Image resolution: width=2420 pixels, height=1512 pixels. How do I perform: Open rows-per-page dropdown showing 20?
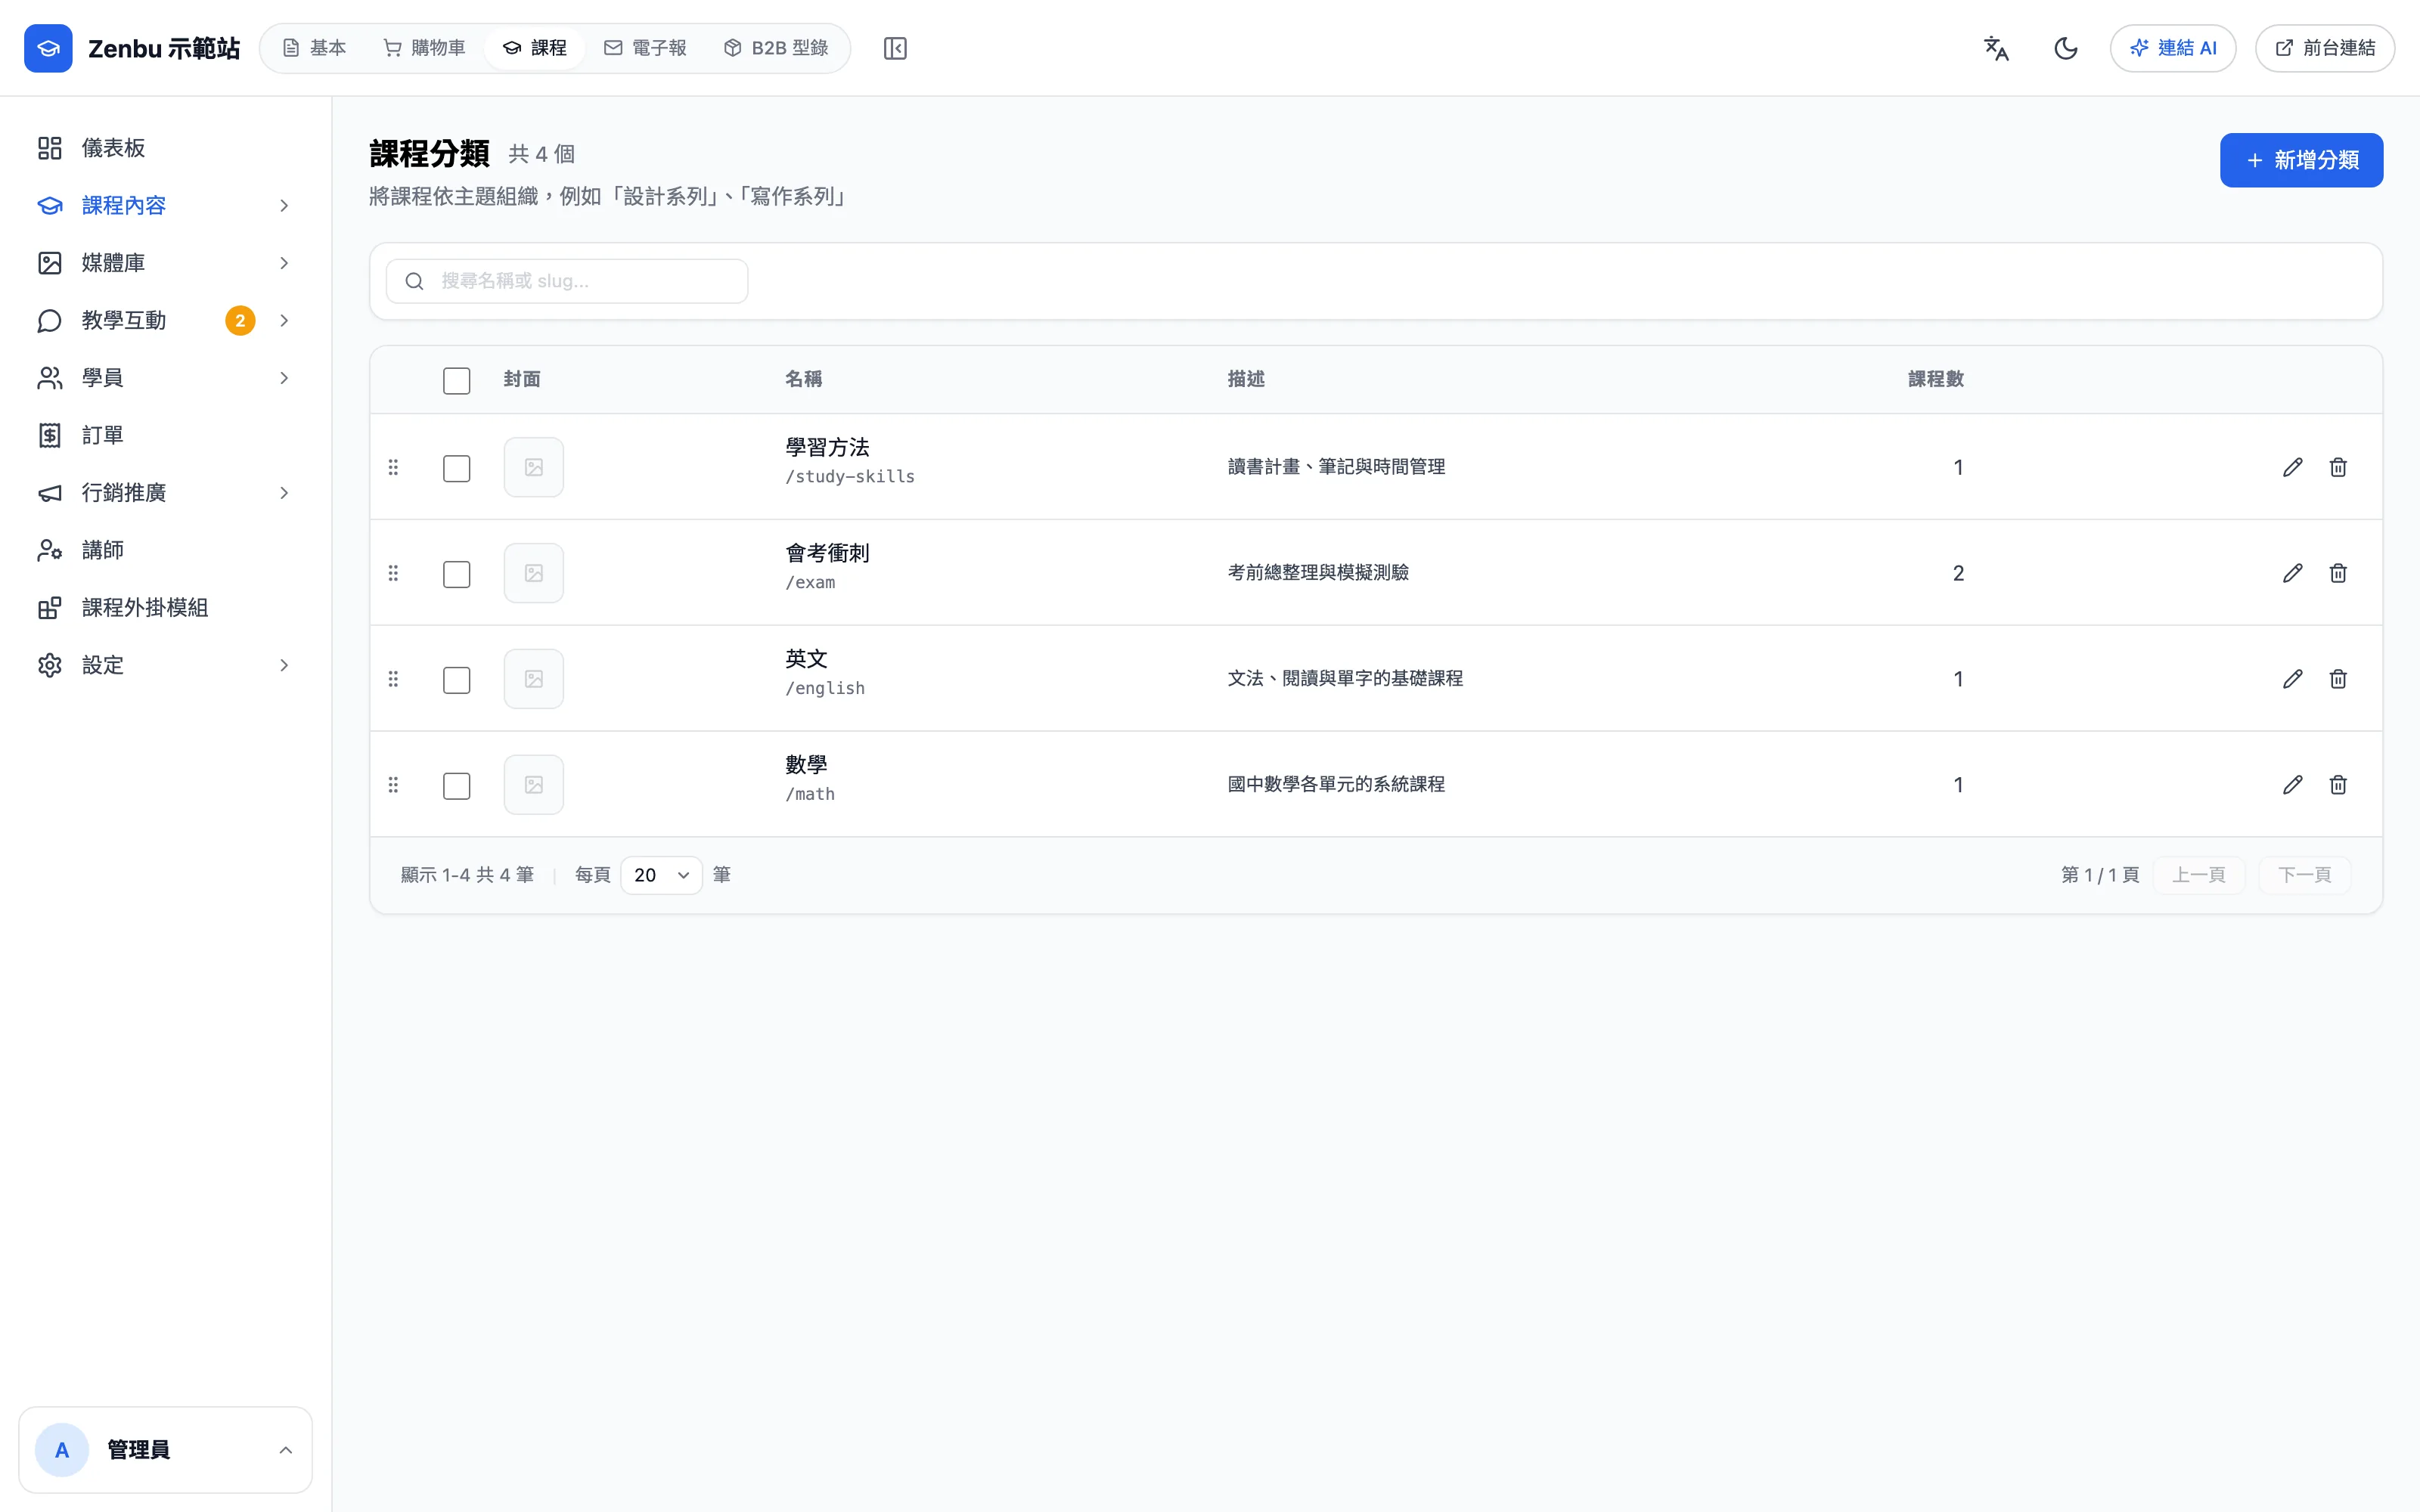[661, 875]
